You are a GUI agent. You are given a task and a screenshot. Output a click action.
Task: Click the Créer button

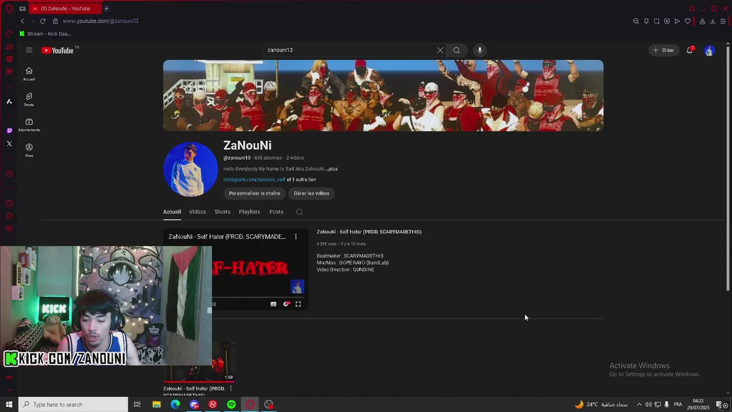tap(664, 50)
